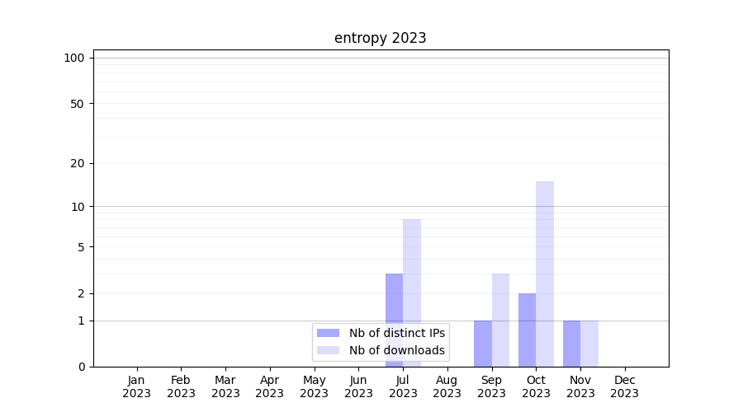The image size is (743, 412).
Task: Click the 'entropy 2023' chart title
Action: [x=380, y=38]
